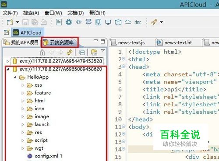The image size is (219, 161).
Task: Click the title api line in editor
Action: tap(174, 89)
